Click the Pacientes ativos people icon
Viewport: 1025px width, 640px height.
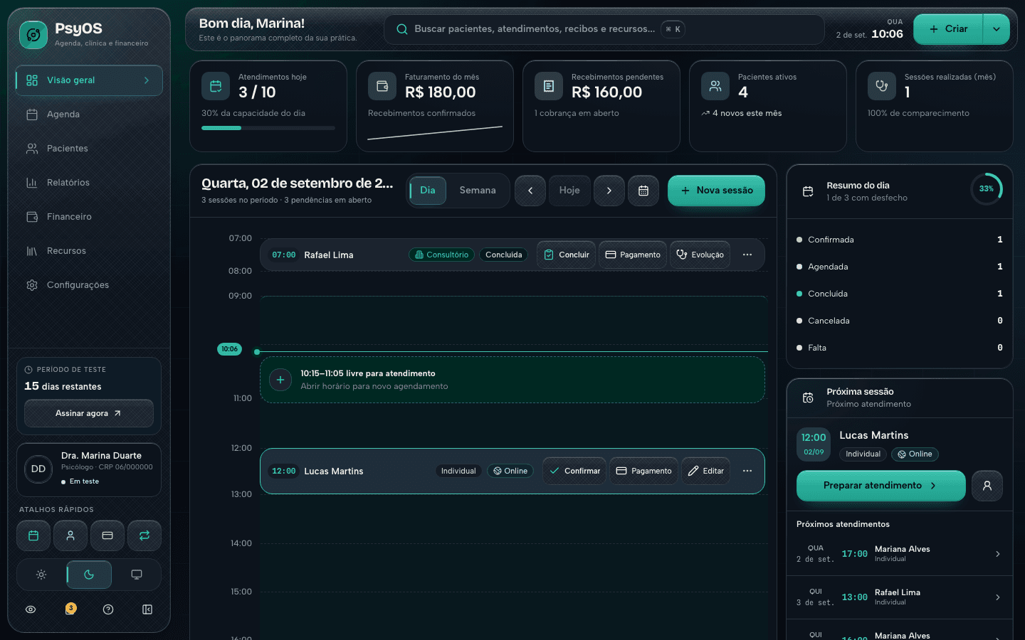(715, 86)
